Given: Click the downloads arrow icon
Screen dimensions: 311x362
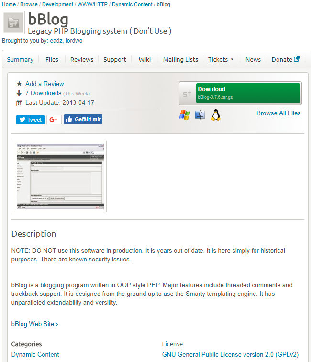Looking at the screenshot, I should click(19, 93).
